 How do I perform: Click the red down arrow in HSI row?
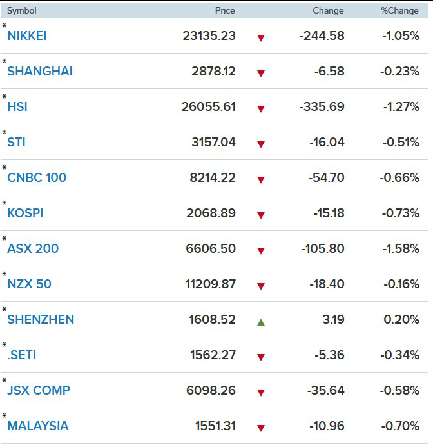260,109
